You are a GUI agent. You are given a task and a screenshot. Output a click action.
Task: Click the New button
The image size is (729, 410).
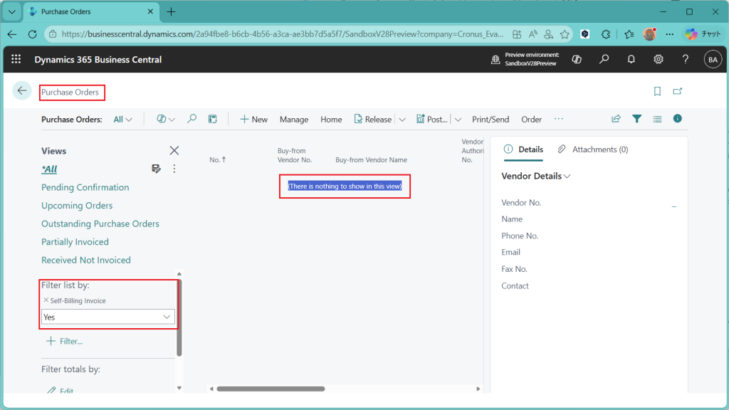[253, 120]
